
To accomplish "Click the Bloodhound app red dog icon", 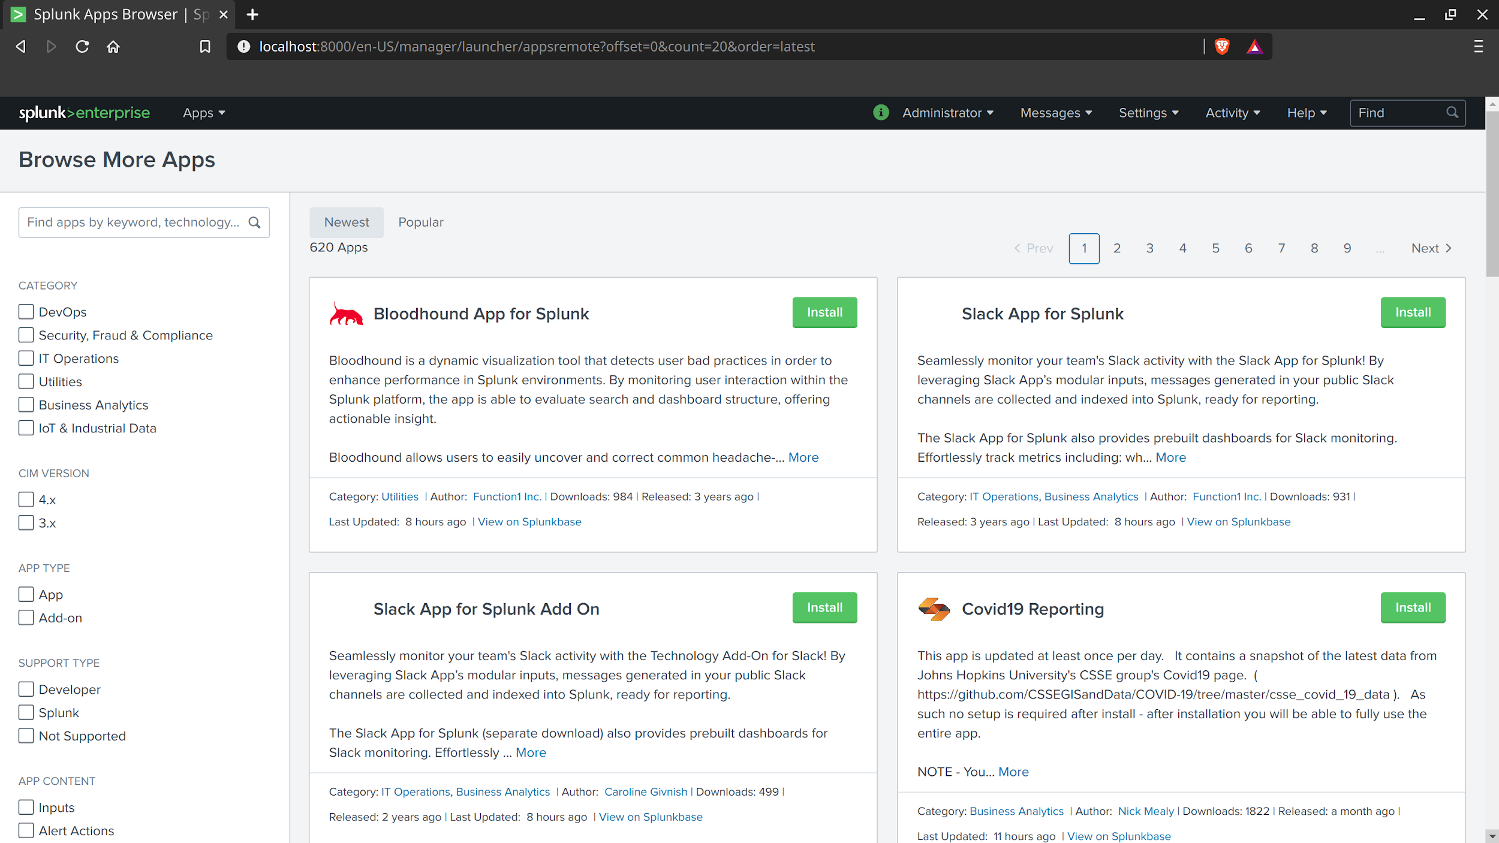I will pos(346,314).
